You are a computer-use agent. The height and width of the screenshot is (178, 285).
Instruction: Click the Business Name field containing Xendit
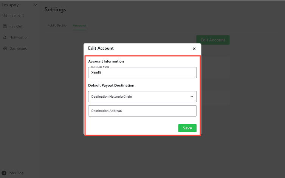point(142,72)
